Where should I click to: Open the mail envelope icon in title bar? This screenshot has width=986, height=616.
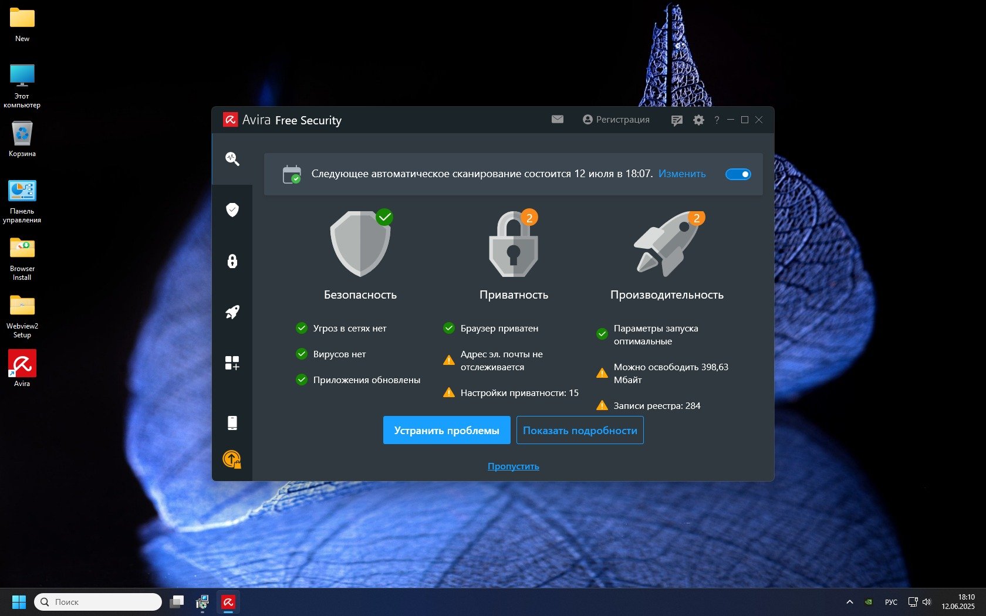point(557,120)
